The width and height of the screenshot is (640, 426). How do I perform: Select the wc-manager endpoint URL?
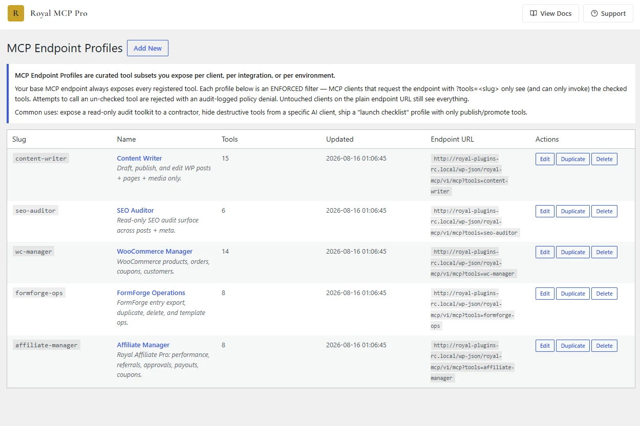pos(474,262)
